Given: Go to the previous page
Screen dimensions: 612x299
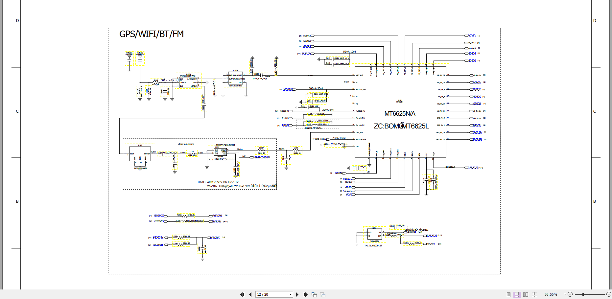Looking at the screenshot, I should (x=250, y=294).
